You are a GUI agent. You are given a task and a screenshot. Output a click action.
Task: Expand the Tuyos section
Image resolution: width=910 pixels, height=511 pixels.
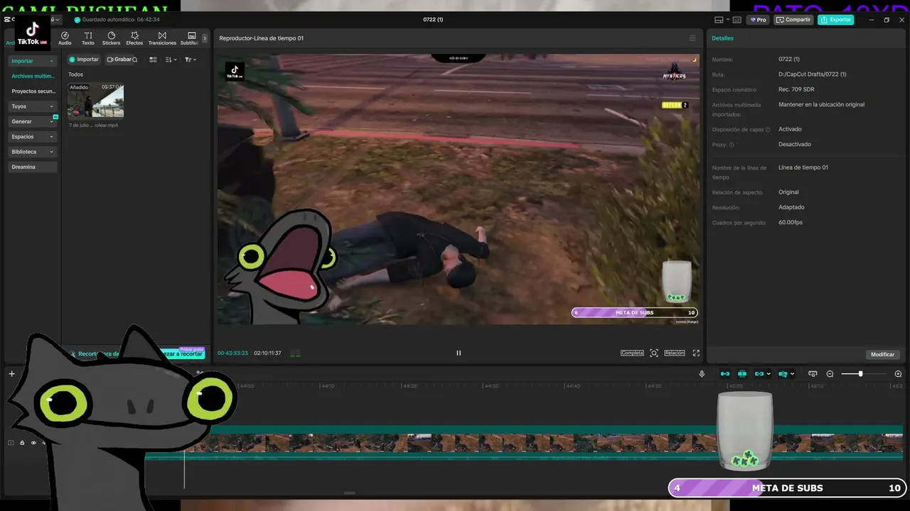(x=33, y=106)
